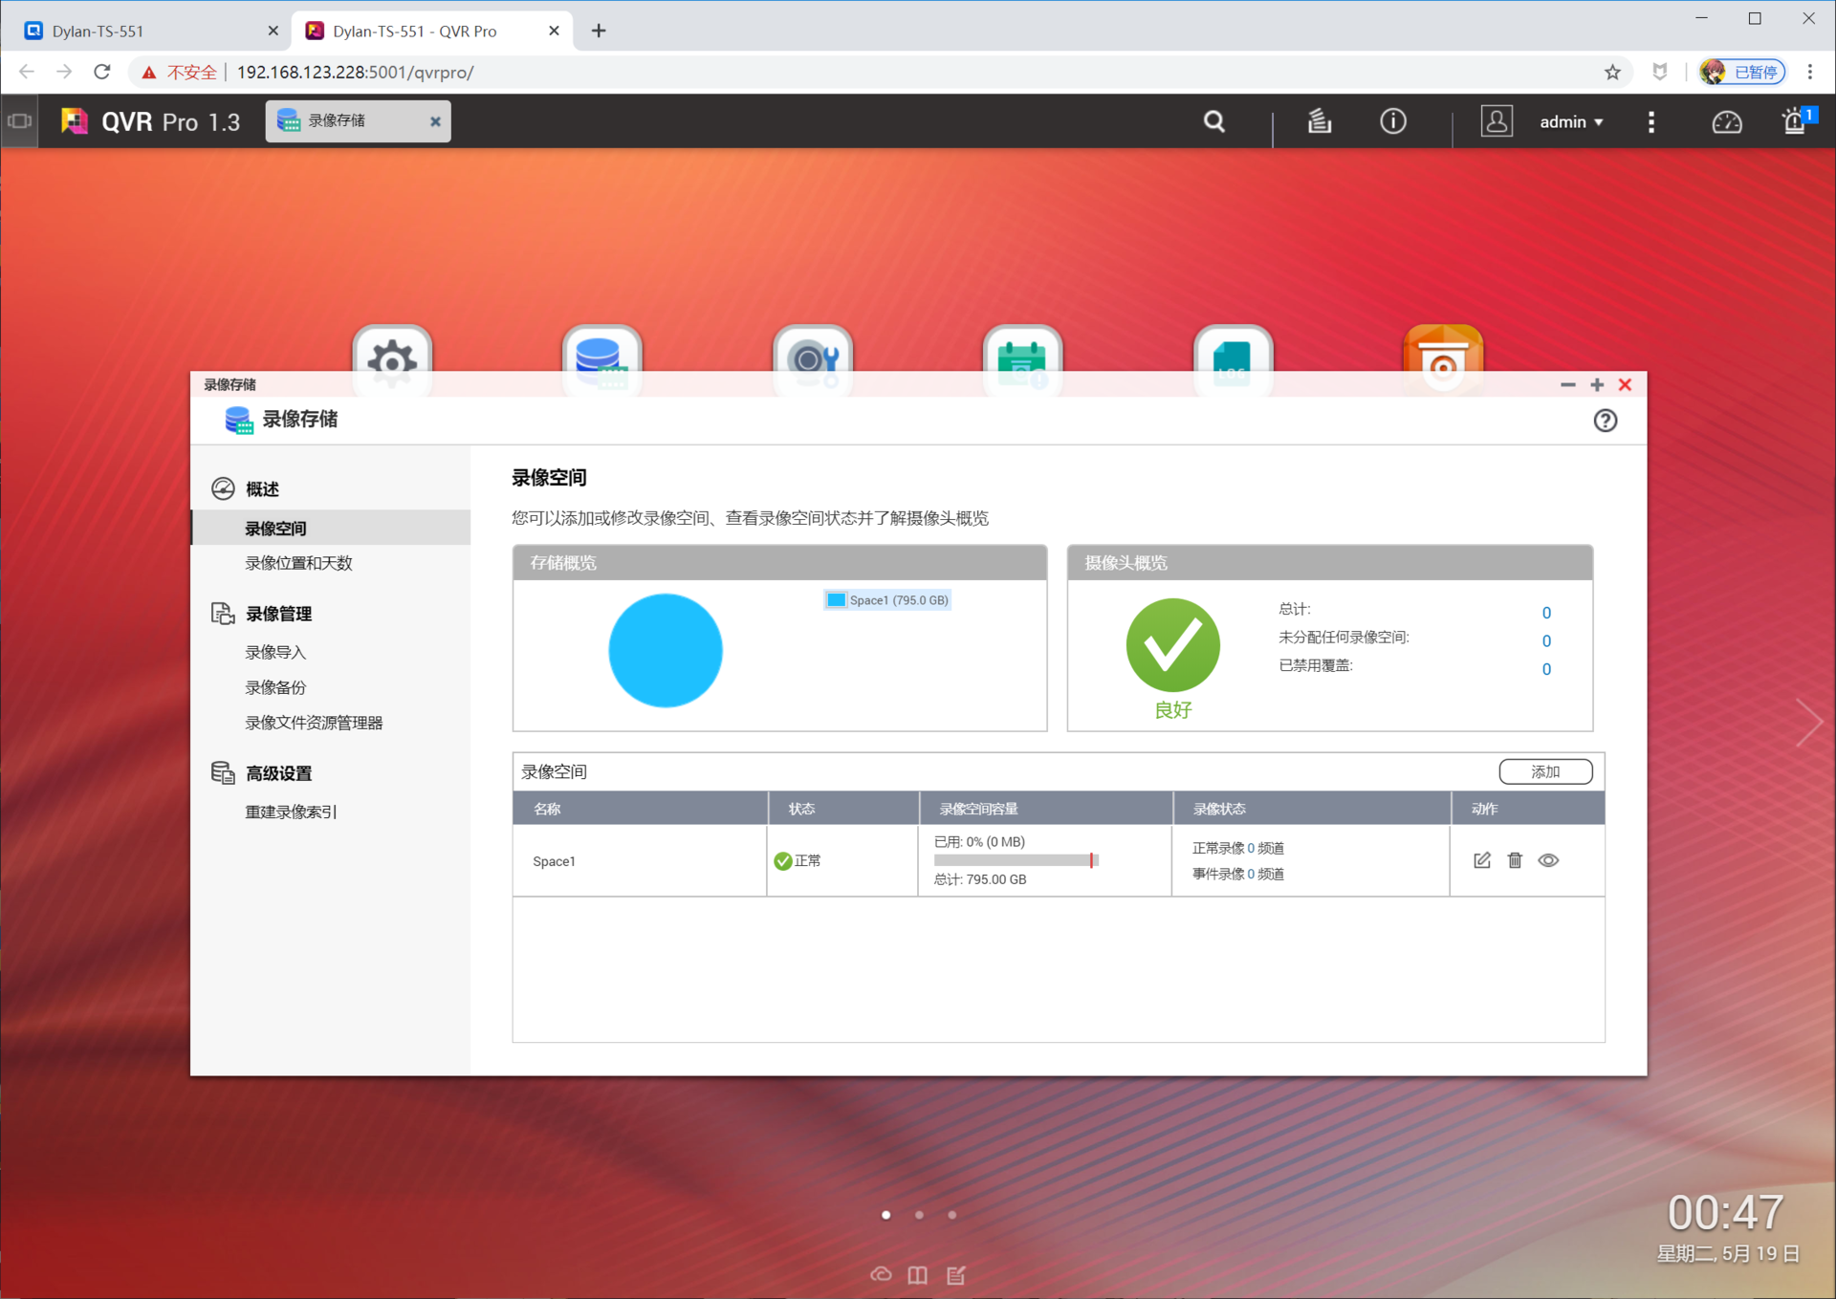Switch to second desktop page dot

pyautogui.click(x=919, y=1215)
